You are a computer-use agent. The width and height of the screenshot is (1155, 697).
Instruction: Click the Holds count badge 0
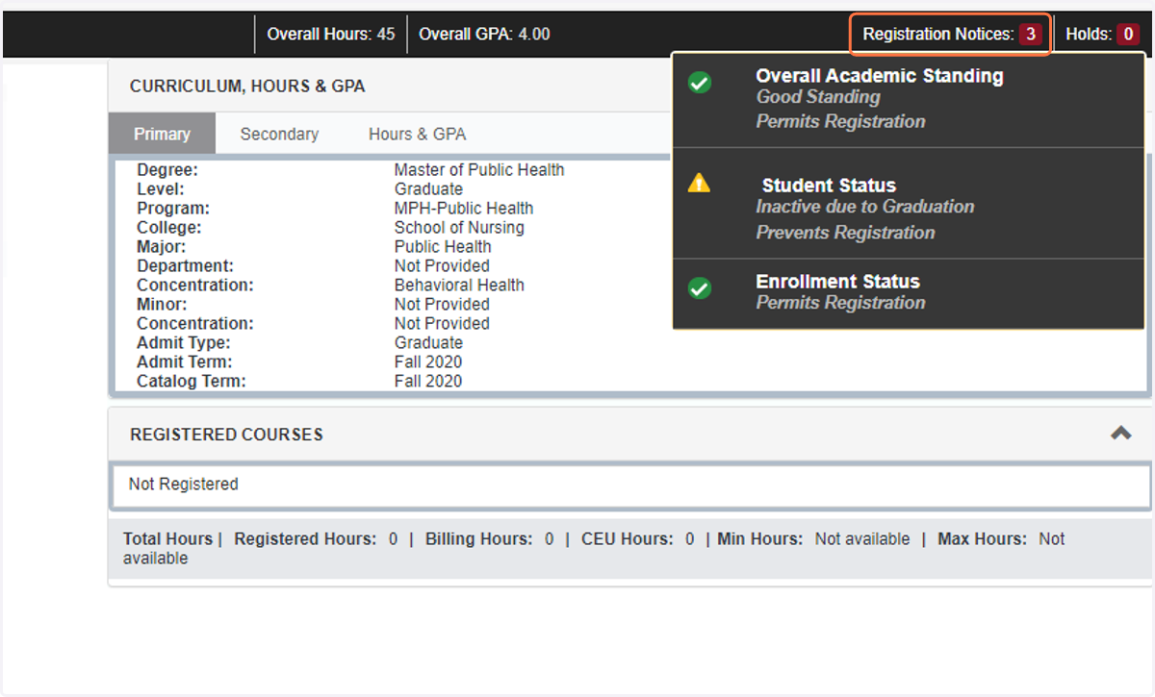(1128, 35)
